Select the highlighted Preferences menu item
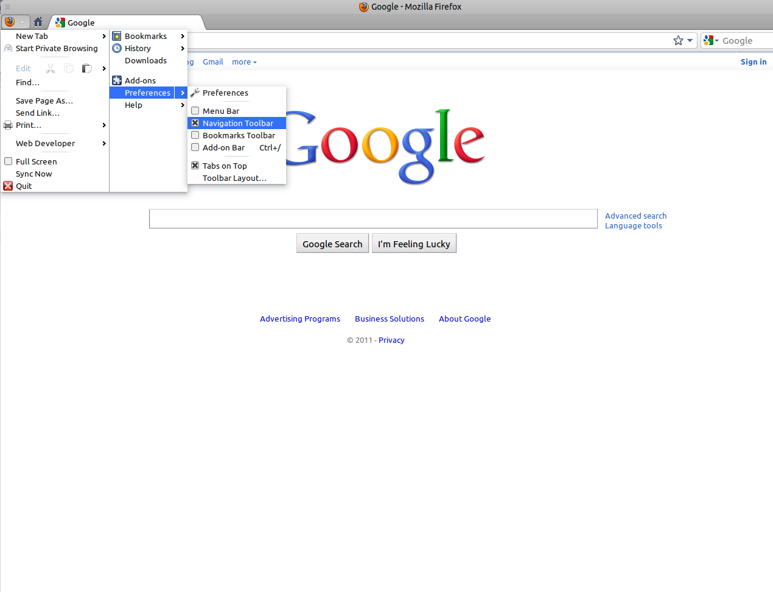This screenshot has height=592, width=773. [x=149, y=93]
